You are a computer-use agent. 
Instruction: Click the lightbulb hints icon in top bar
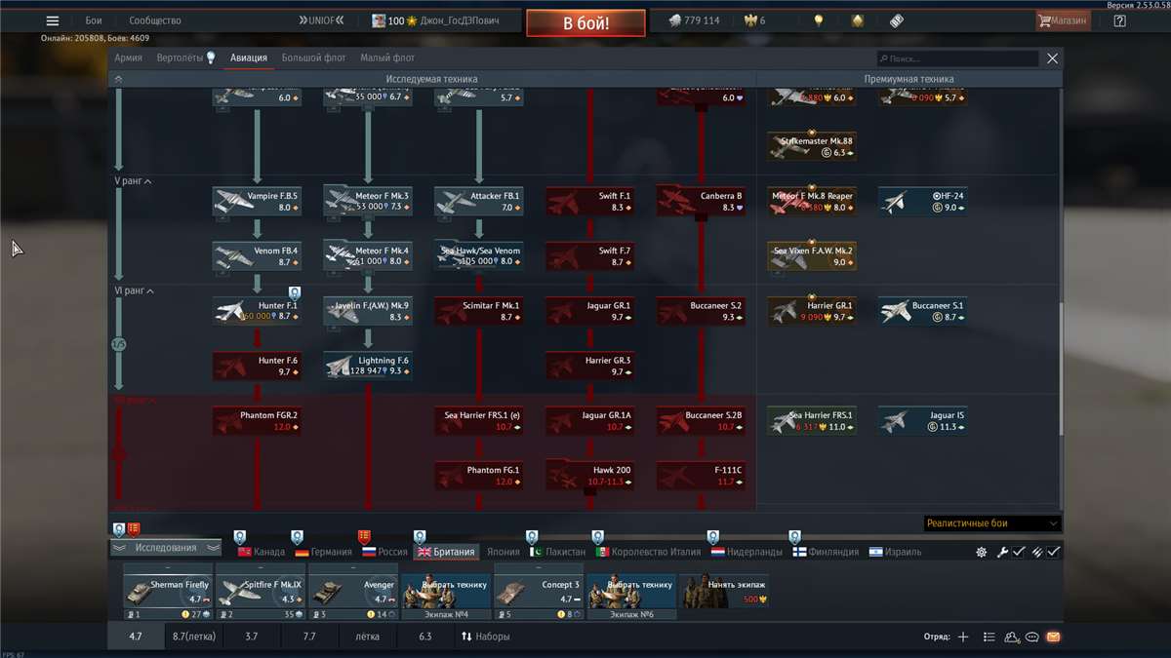tap(819, 20)
